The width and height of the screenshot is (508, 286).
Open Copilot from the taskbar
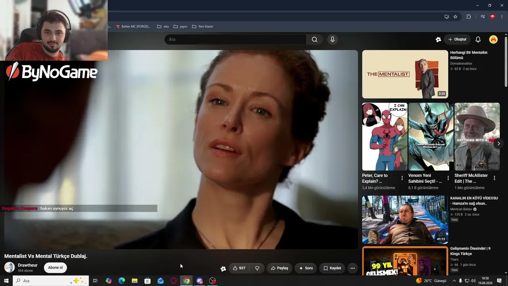[x=109, y=281]
